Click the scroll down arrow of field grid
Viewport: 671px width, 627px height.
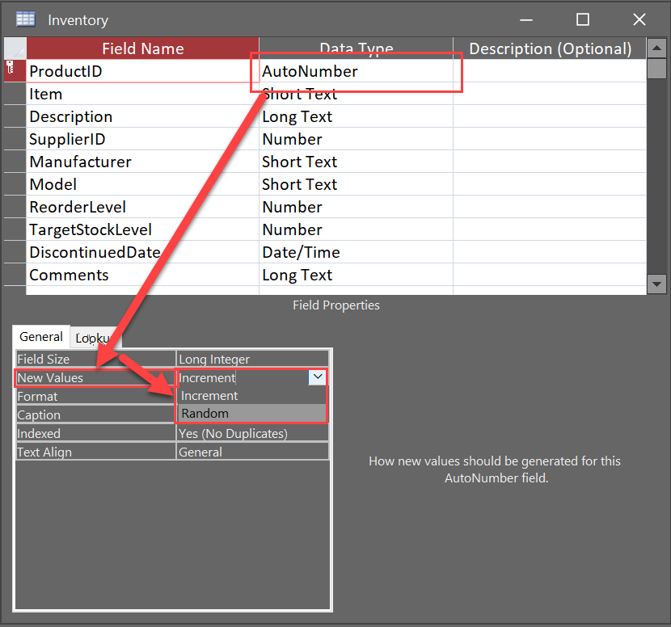pos(656,284)
